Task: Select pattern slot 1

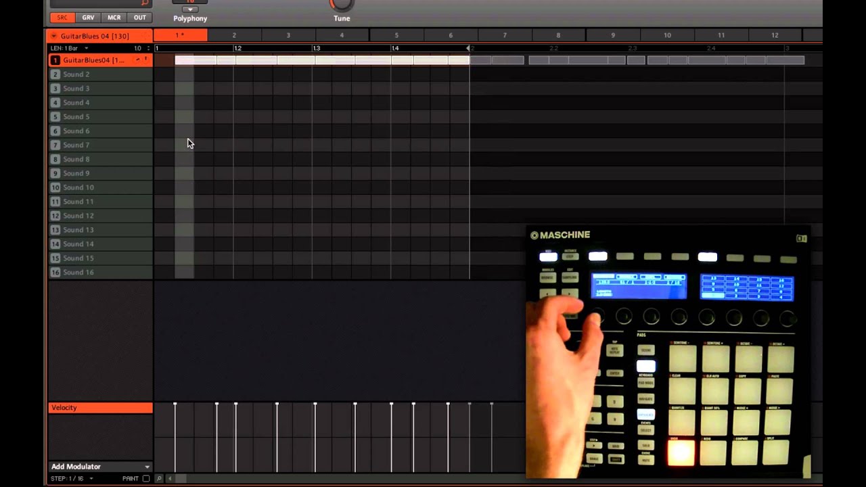Action: pos(181,35)
